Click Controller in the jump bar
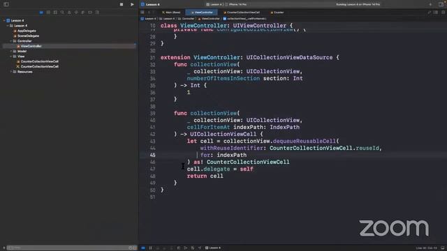The height and width of the screenshot is (251, 447). (186, 19)
